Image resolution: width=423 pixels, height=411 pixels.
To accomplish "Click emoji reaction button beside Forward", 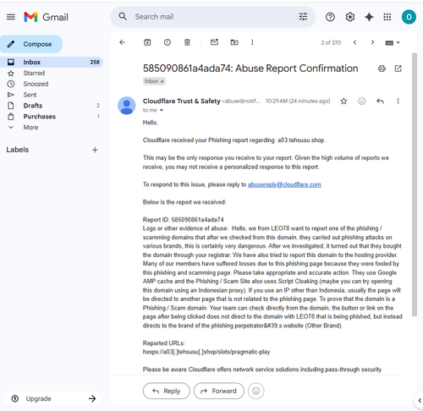I will coord(255,391).
